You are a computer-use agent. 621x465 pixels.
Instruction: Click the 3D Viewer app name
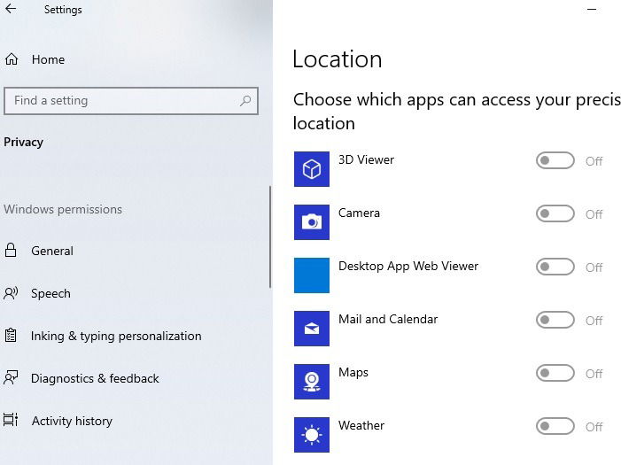tap(367, 159)
